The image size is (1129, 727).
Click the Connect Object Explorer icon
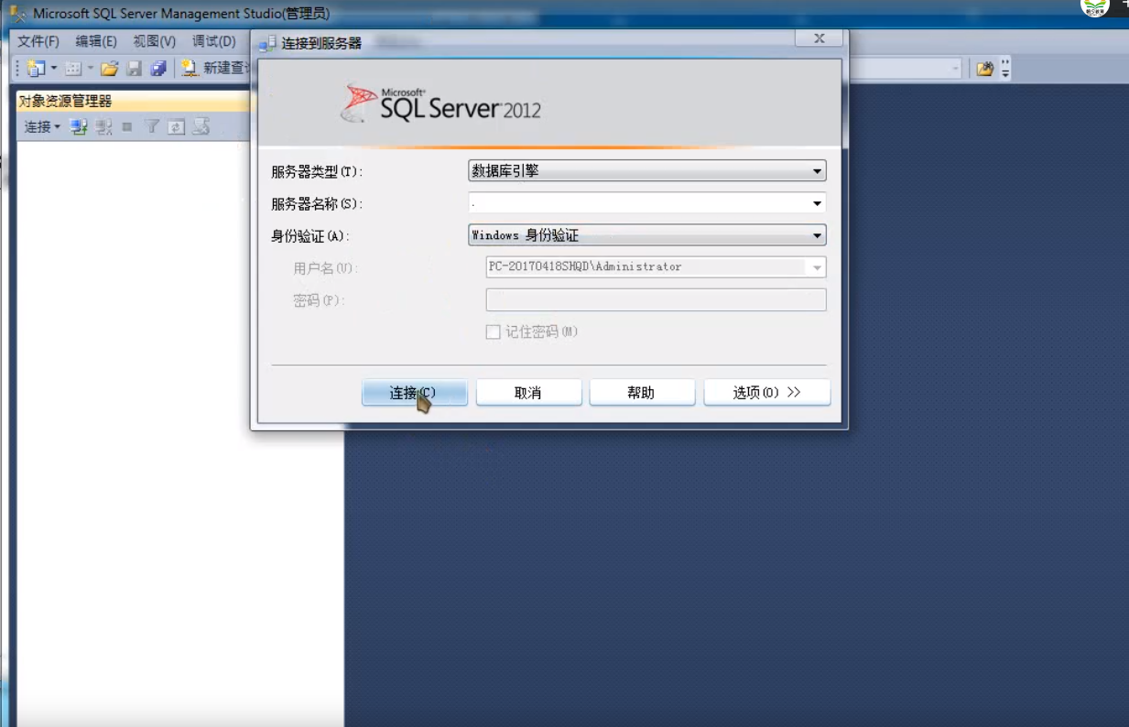80,127
